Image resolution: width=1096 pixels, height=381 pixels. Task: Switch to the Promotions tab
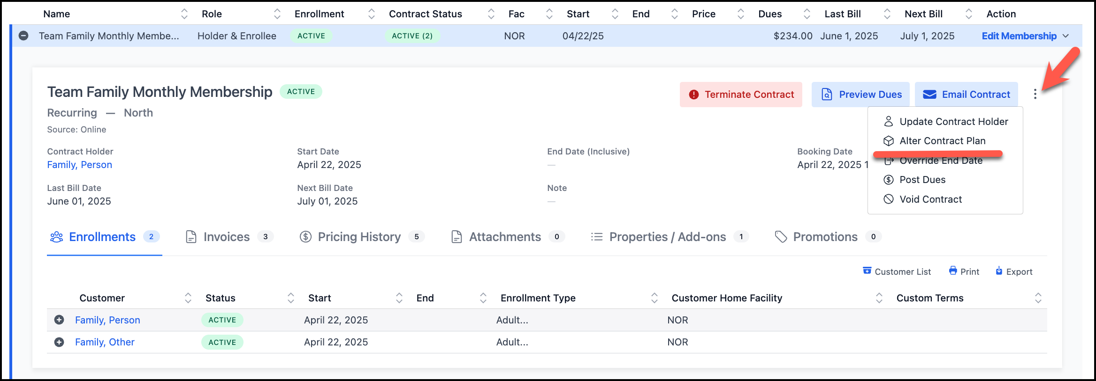[x=828, y=237]
